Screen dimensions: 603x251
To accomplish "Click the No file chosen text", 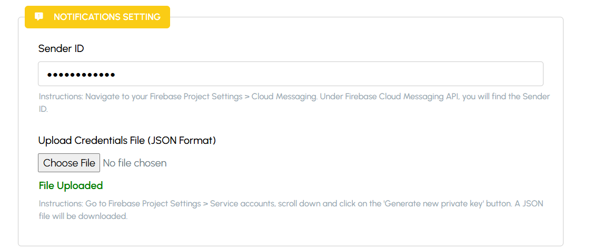I will (135, 163).
